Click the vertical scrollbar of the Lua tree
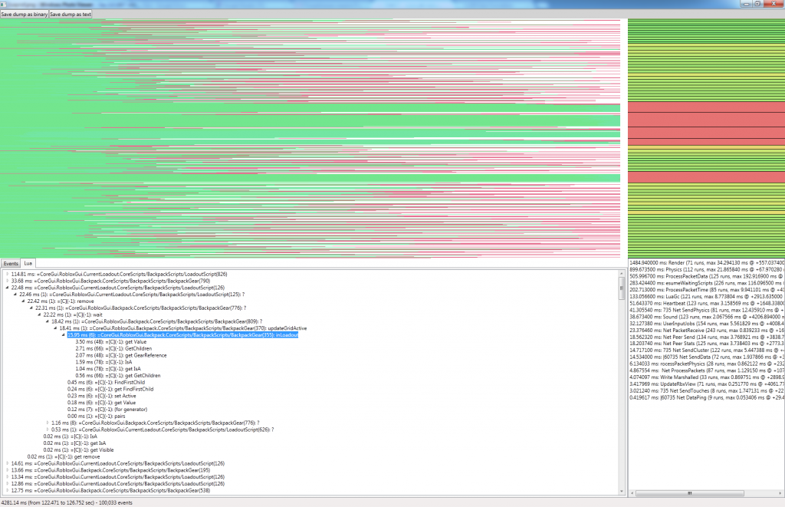The image size is (785, 507). point(622,383)
